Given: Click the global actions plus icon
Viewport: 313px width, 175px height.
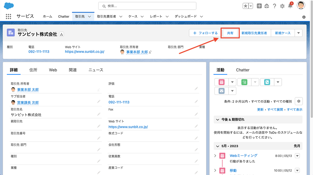Looking at the screenshot, I should (x=259, y=6).
